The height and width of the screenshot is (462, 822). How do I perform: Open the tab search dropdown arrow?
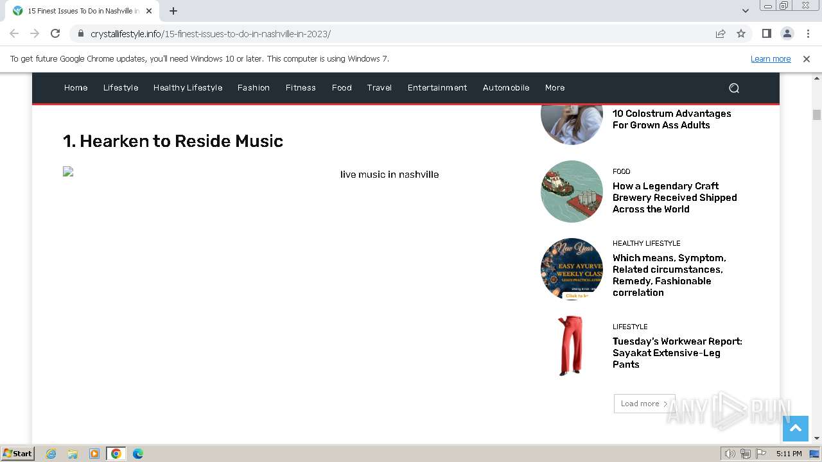[x=745, y=11]
